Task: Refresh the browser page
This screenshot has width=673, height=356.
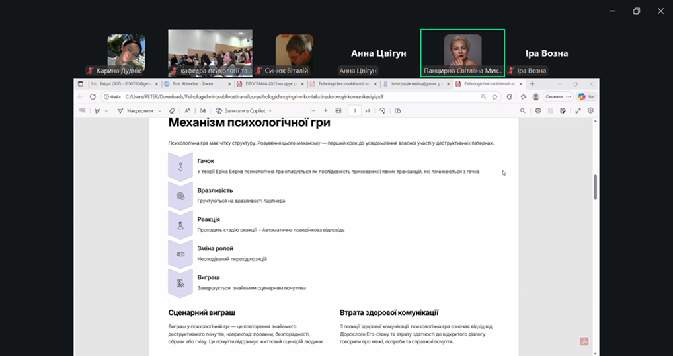Action: point(94,96)
